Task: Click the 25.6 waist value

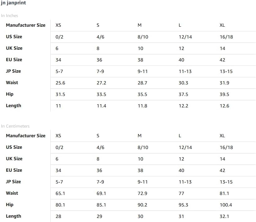Action: pyautogui.click(x=60, y=83)
